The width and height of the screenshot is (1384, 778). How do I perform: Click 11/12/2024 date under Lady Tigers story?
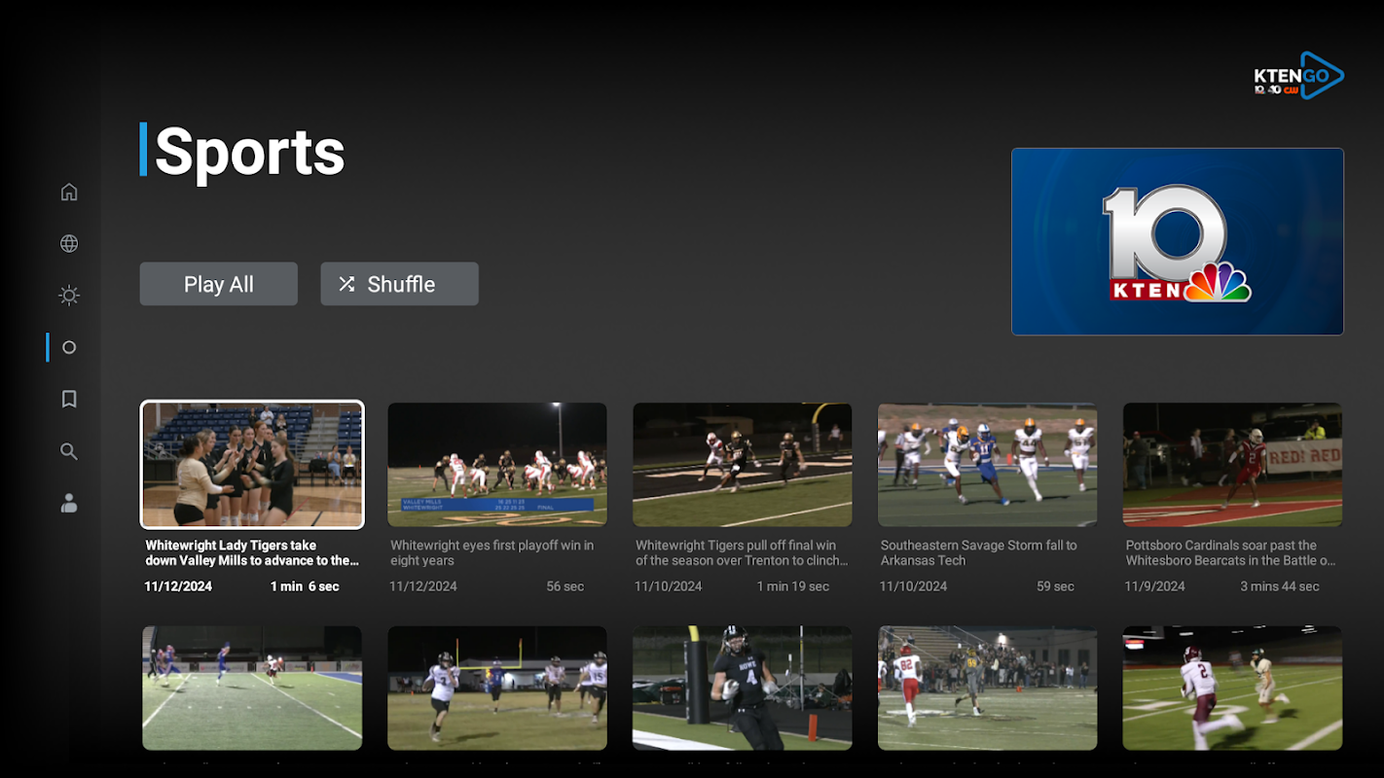[178, 586]
